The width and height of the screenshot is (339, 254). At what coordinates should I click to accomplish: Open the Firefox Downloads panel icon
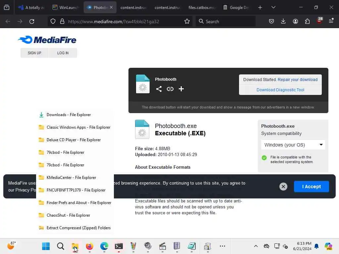pyautogui.click(x=283, y=21)
